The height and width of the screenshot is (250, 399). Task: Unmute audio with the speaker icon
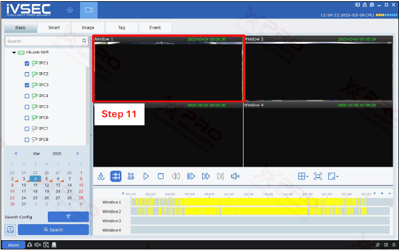(235, 176)
